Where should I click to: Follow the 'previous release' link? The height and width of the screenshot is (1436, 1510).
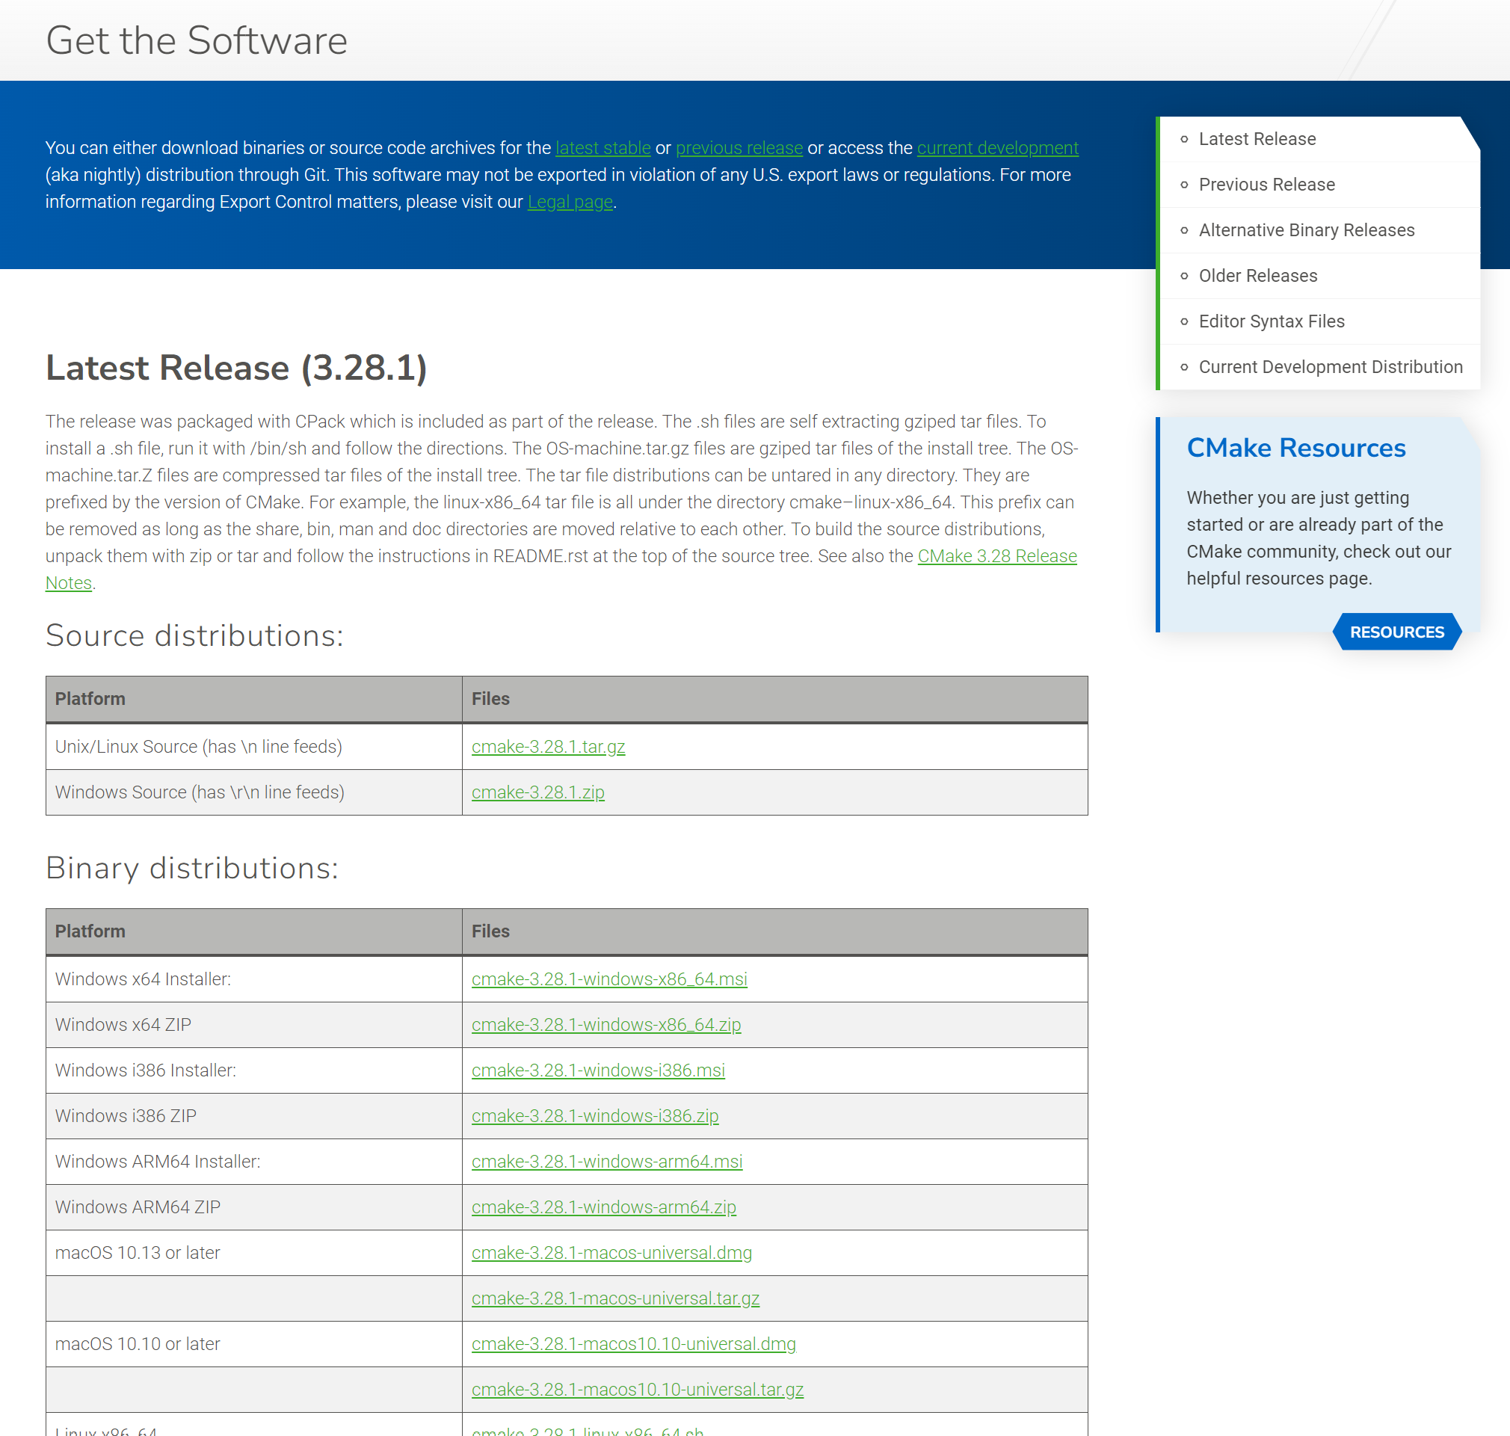[739, 148]
